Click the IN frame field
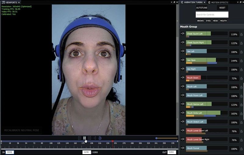The height and width of the screenshot is (155, 244). click(10, 152)
